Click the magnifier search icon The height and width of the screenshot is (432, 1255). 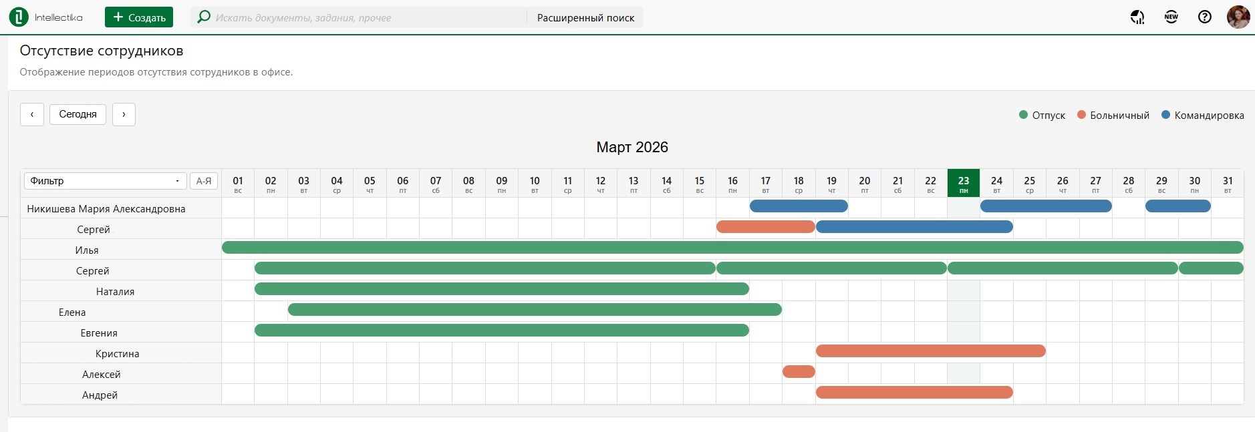(x=204, y=17)
